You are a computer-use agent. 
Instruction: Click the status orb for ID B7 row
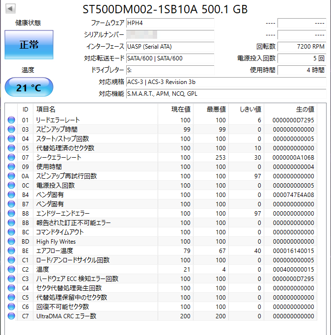(11, 204)
